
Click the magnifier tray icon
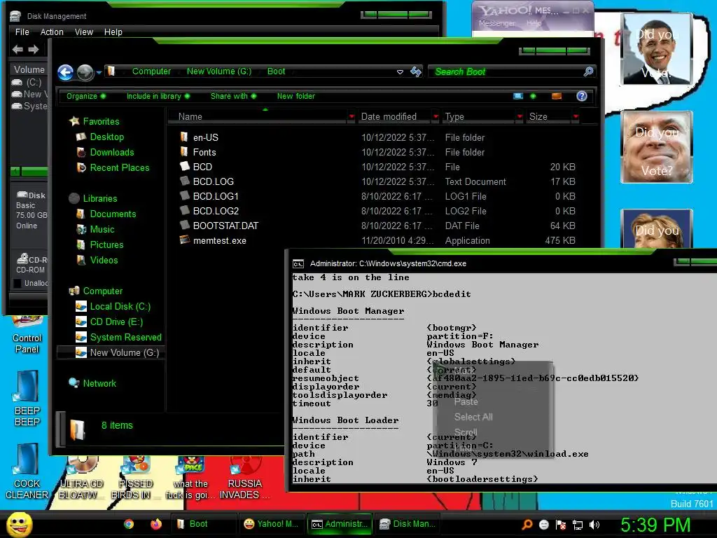[x=527, y=525]
